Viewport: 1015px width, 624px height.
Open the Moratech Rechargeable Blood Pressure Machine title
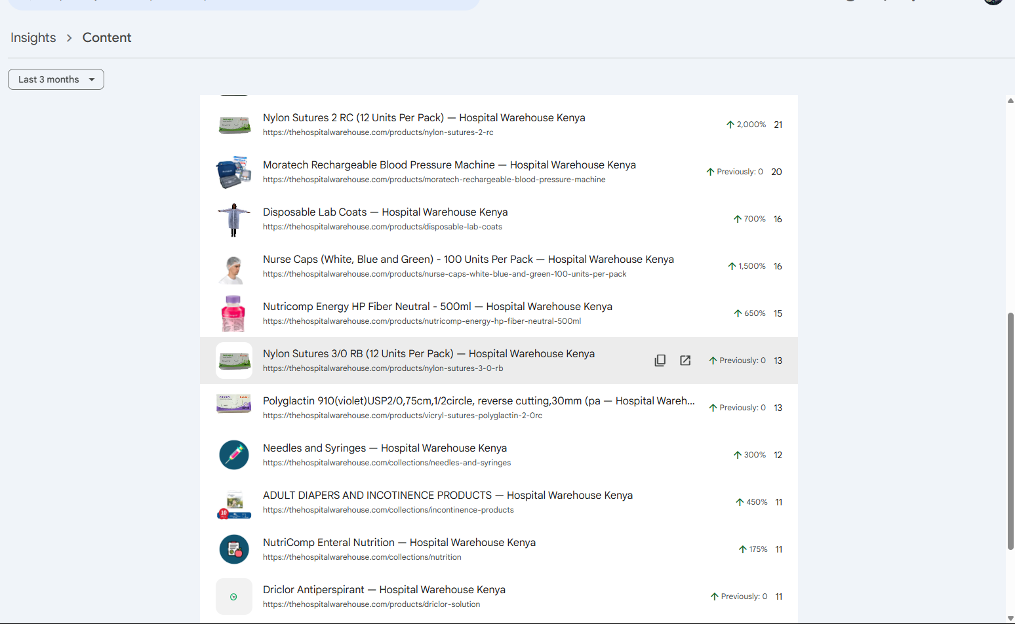pyautogui.click(x=449, y=165)
